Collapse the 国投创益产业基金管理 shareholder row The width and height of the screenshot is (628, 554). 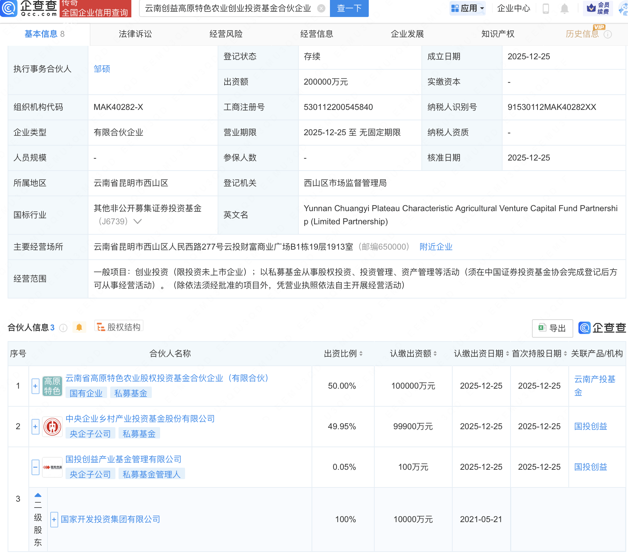(x=35, y=467)
